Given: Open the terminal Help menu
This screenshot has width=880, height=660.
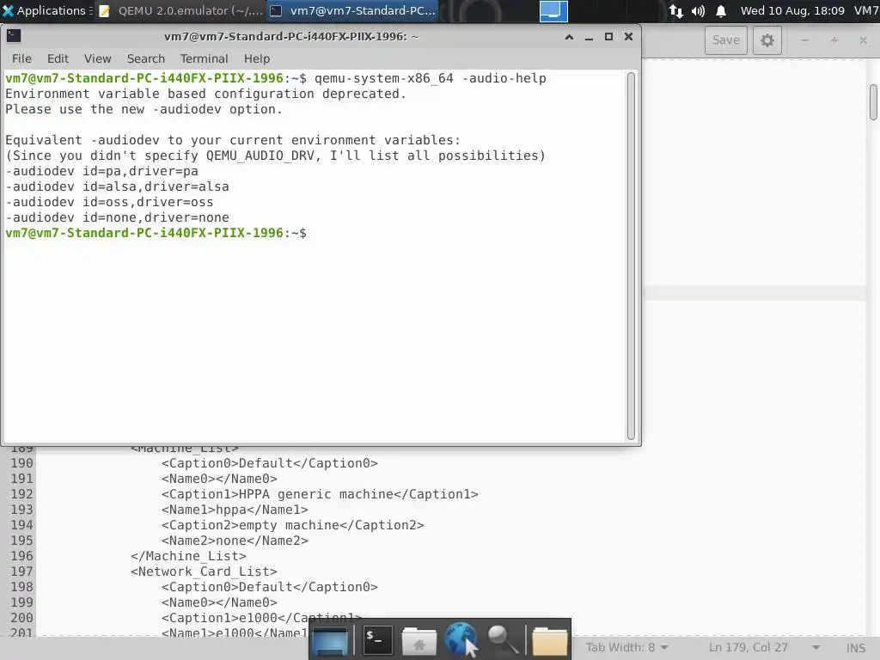Looking at the screenshot, I should click(257, 59).
